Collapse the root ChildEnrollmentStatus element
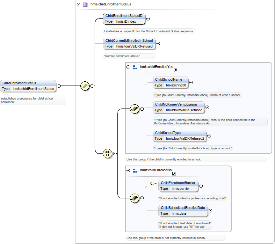Screen dimensions: 275x244 tap(59, 86)
